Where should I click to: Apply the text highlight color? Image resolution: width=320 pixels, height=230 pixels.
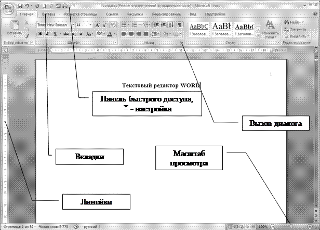pos(99,33)
